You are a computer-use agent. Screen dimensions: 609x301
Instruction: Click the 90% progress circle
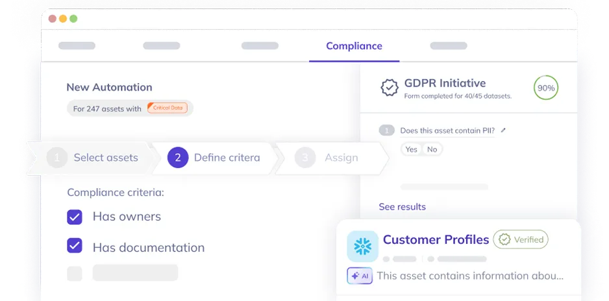tap(545, 88)
